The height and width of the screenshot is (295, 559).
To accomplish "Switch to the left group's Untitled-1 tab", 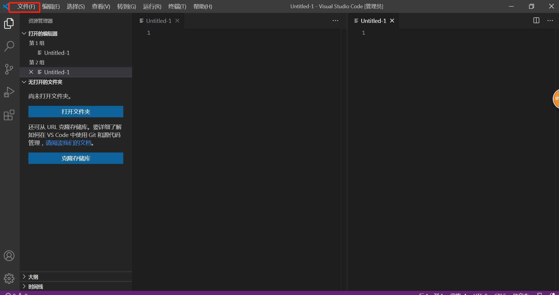I will 159,21.
